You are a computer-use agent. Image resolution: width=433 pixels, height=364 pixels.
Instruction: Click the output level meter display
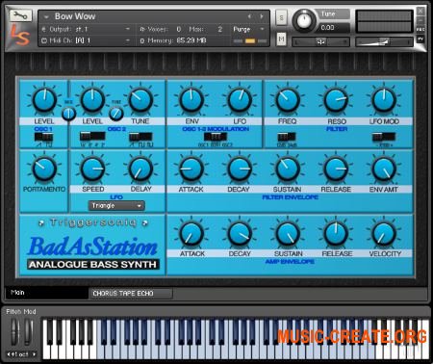[x=384, y=21]
